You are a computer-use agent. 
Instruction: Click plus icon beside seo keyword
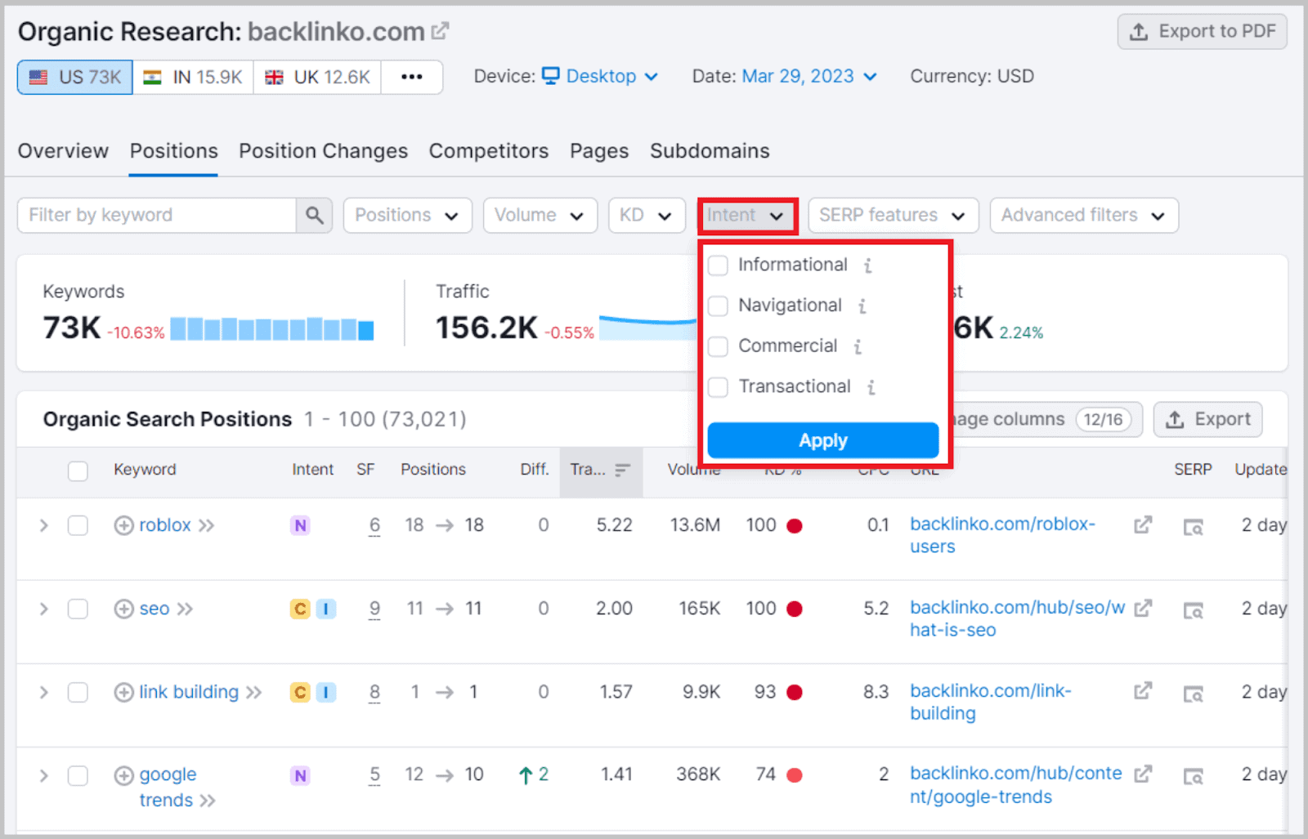[x=123, y=609]
